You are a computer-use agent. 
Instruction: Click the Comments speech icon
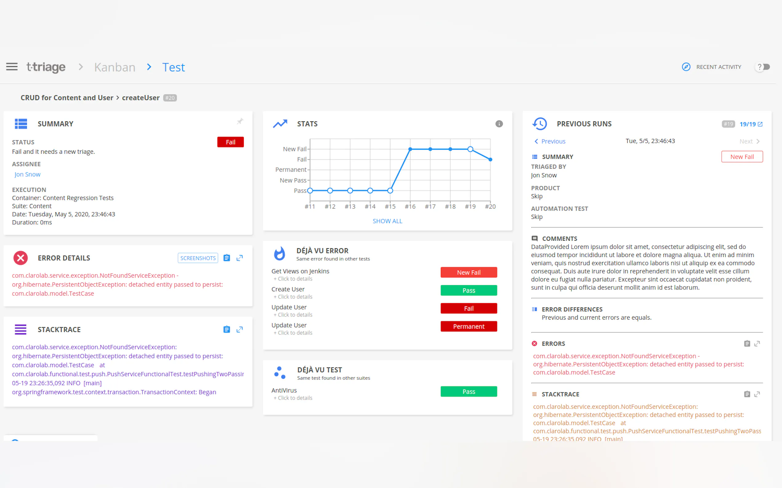[x=535, y=238]
